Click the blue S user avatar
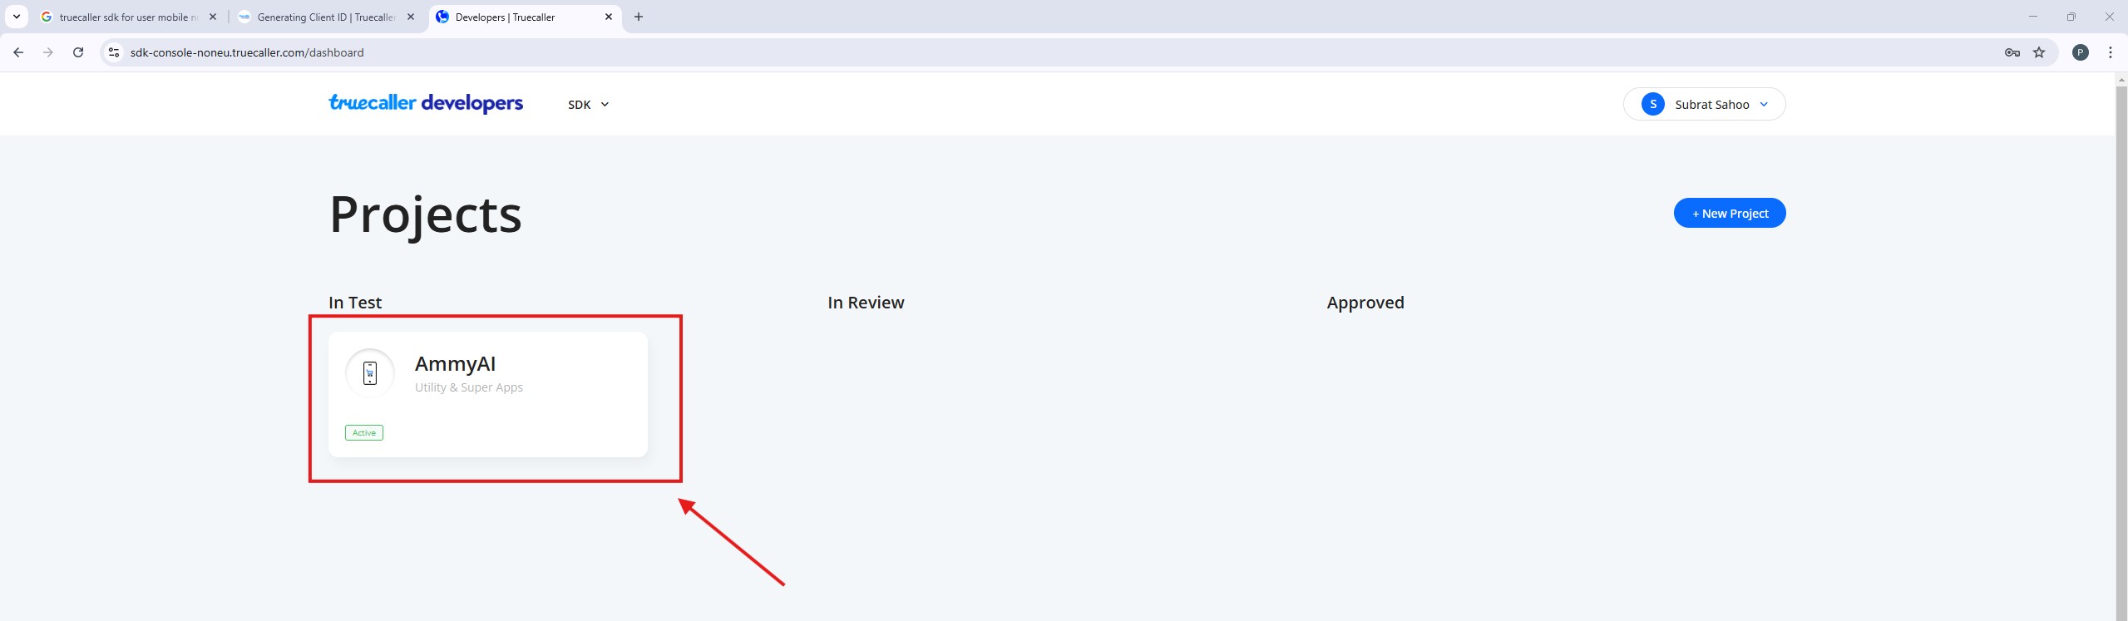The height and width of the screenshot is (621, 2128). (x=1653, y=104)
